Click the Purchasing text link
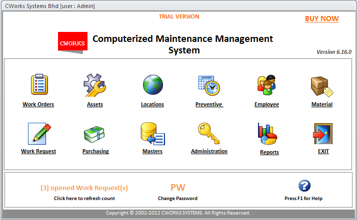 click(x=95, y=152)
